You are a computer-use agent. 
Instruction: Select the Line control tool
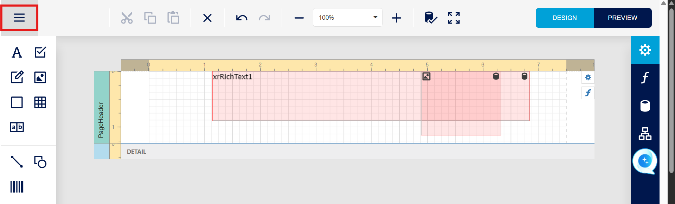pos(17,162)
